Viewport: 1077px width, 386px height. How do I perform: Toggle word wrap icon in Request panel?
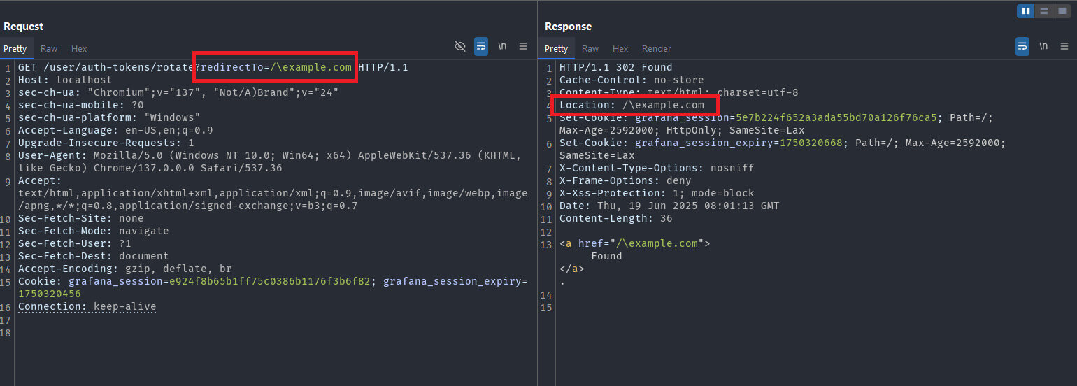[481, 46]
